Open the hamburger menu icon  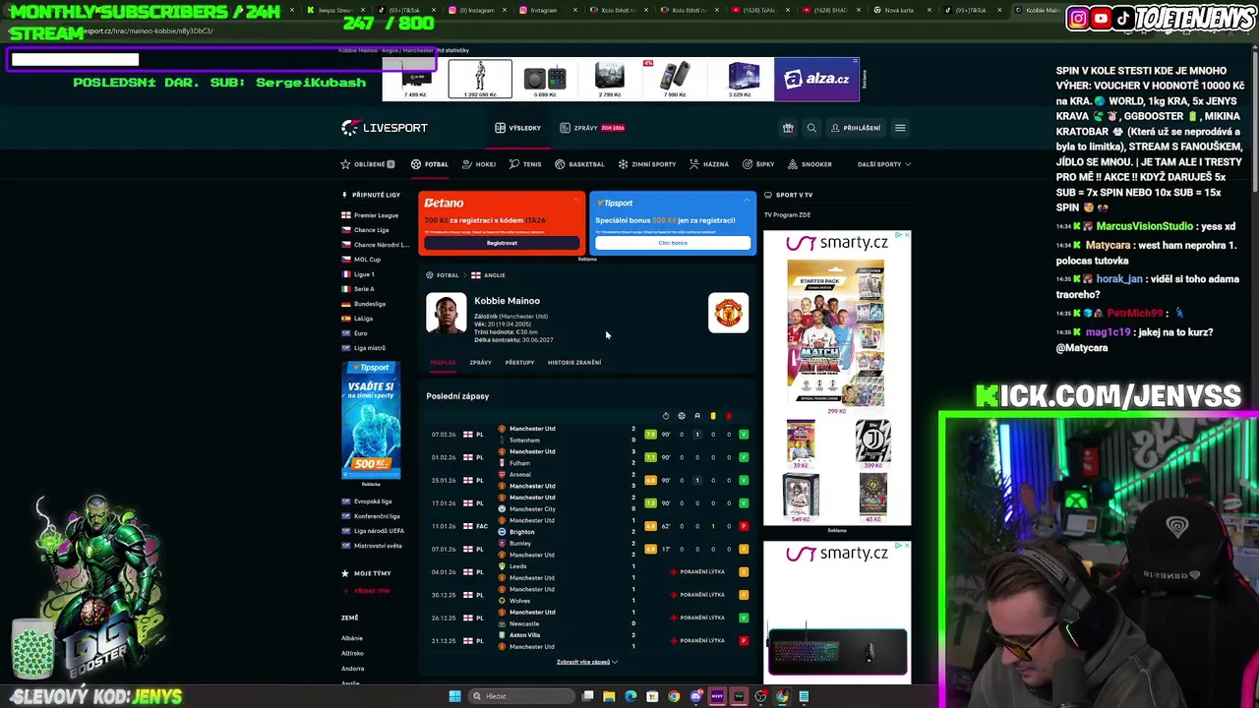(899, 128)
